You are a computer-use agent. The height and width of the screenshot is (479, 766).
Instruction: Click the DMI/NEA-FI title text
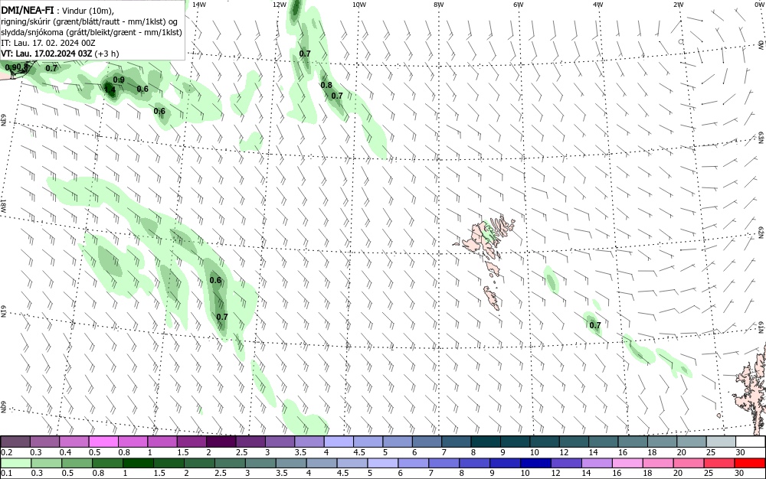(x=28, y=11)
